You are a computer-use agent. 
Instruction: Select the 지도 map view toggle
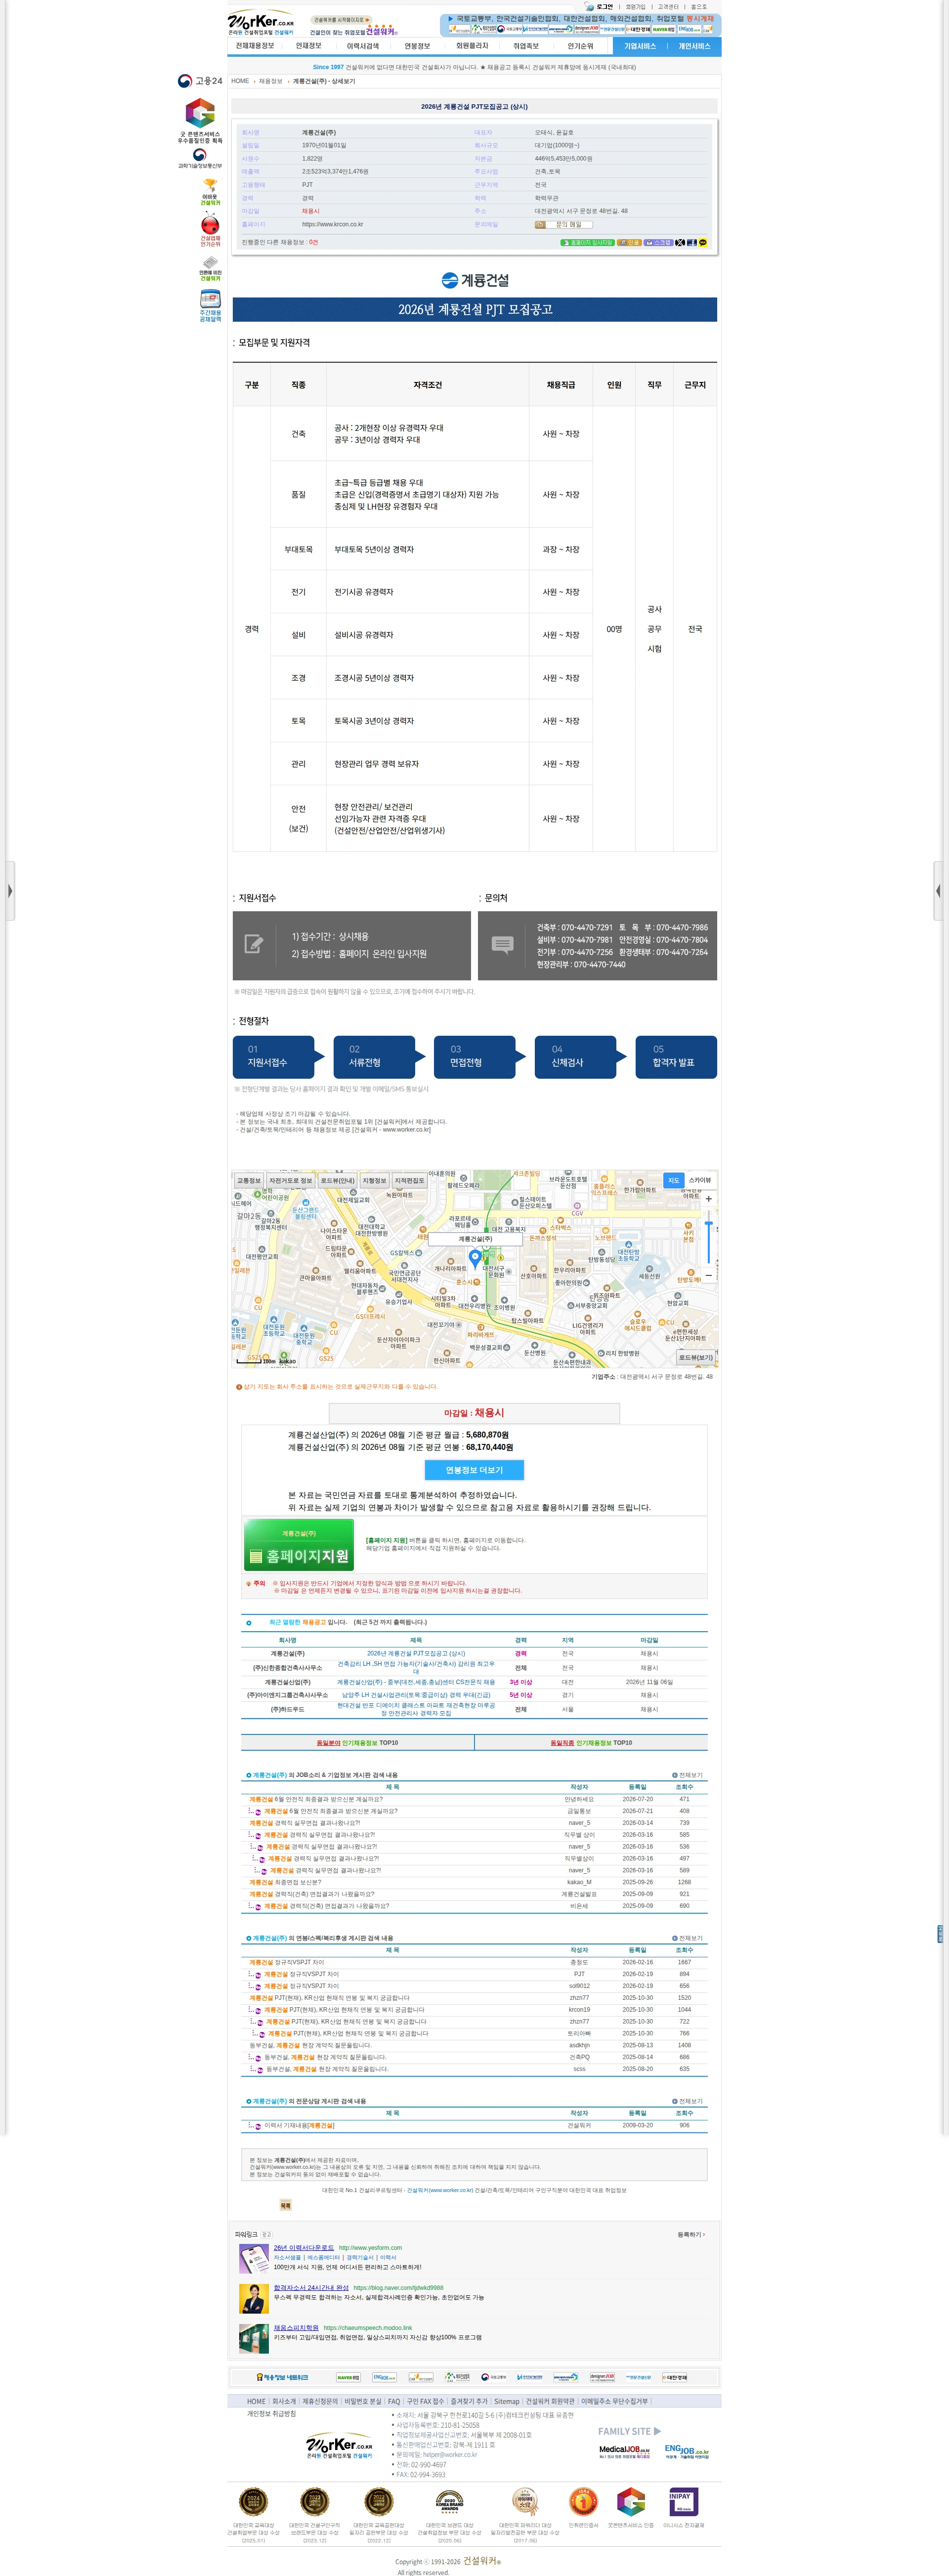click(673, 1180)
